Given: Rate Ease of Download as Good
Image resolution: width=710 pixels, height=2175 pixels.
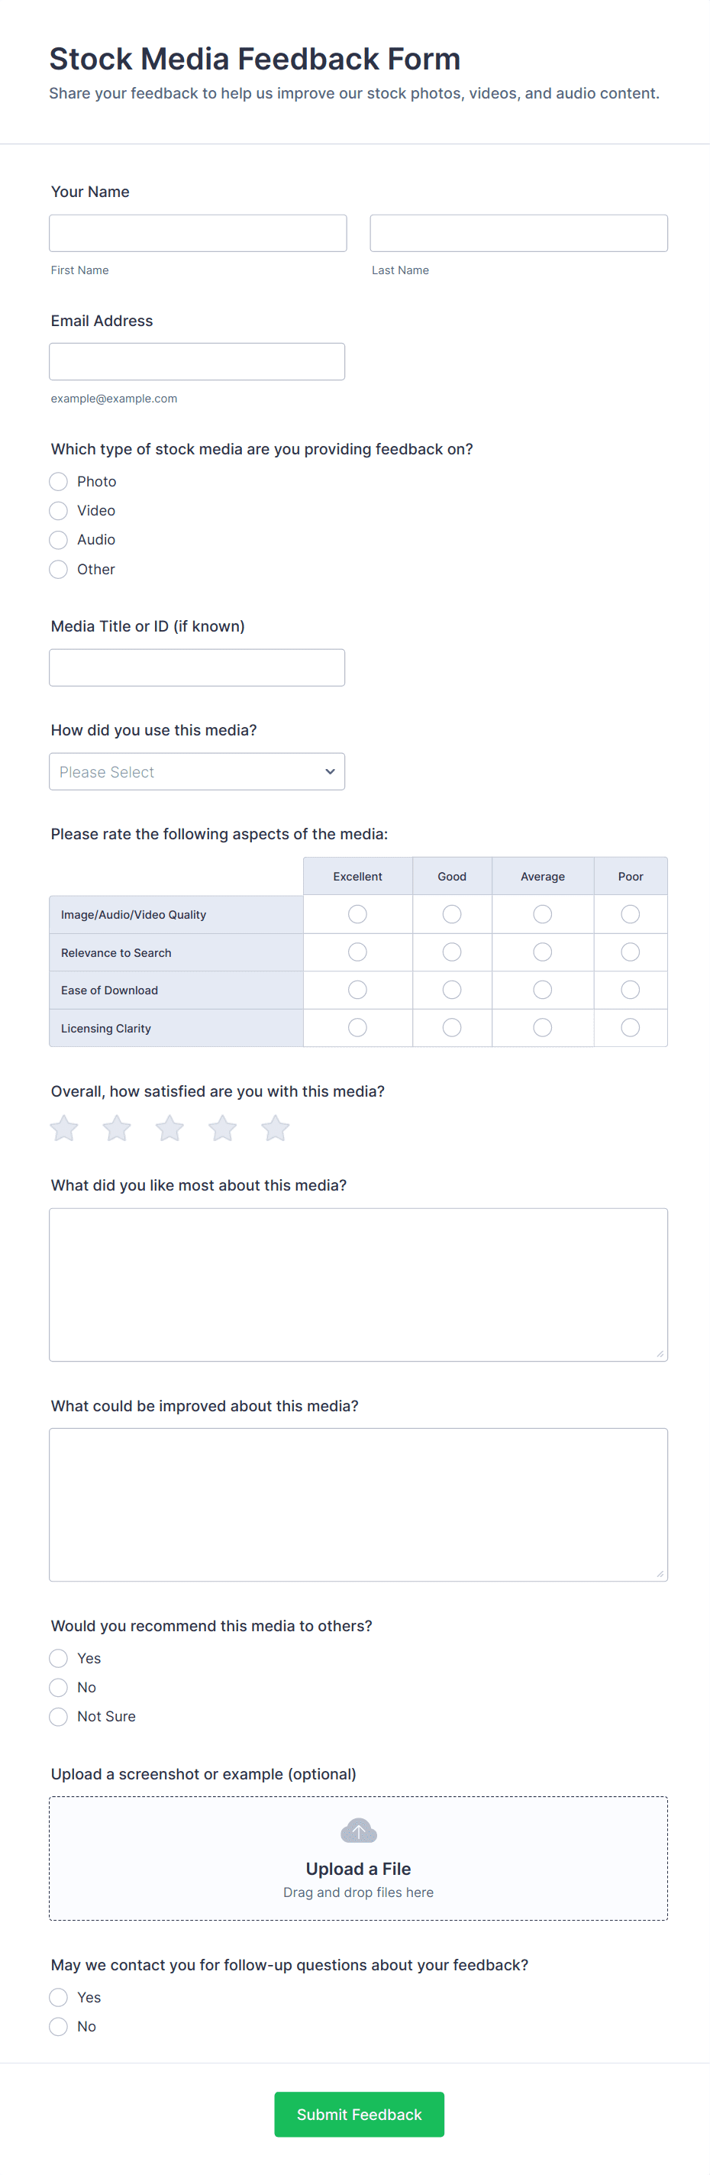Looking at the screenshot, I should tap(452, 990).
